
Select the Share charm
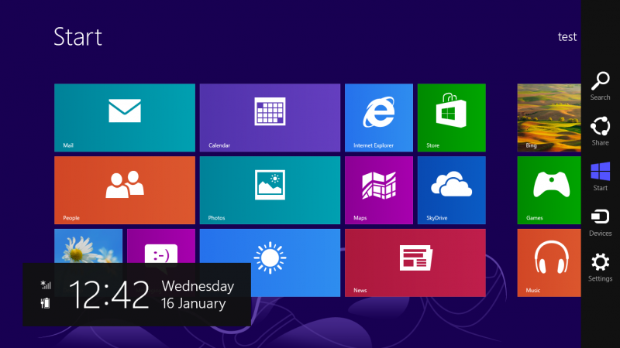tap(600, 131)
